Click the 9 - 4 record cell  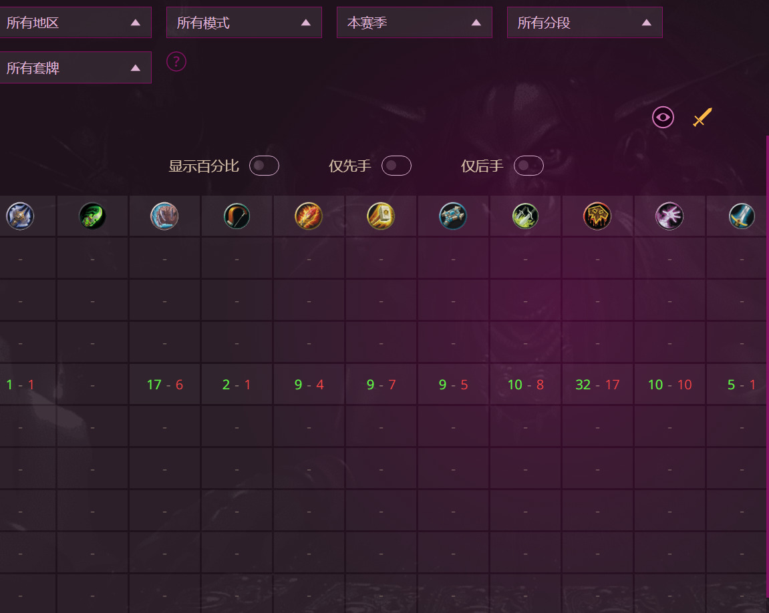click(309, 385)
